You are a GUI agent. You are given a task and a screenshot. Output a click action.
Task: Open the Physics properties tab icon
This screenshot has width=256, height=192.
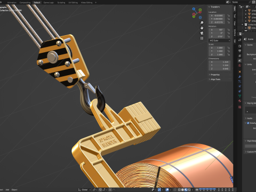pos(239,86)
